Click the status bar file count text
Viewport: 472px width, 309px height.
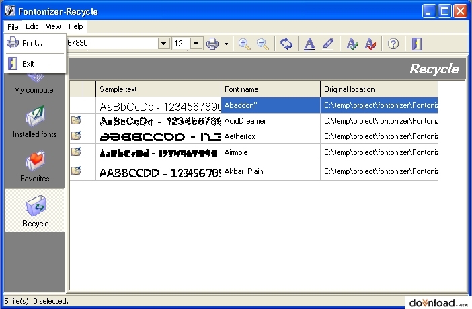coord(36,301)
